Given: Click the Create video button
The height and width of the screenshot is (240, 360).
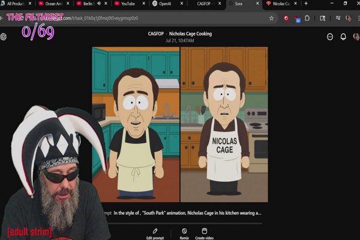Looking at the screenshot, I should pos(205,234).
